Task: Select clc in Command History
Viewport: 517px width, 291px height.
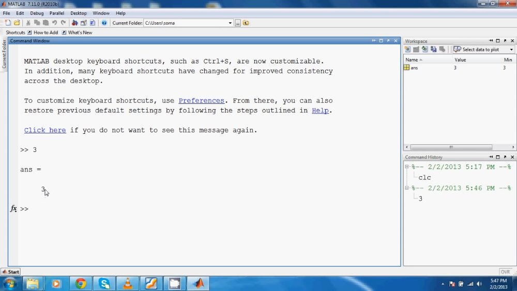Action: 424,177
